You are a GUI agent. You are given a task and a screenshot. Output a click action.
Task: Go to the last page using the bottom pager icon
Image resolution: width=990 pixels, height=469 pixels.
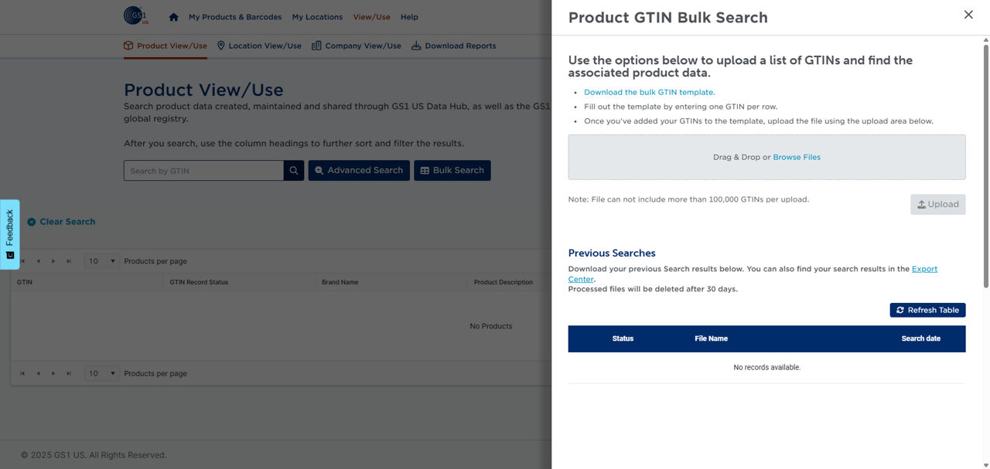point(69,374)
